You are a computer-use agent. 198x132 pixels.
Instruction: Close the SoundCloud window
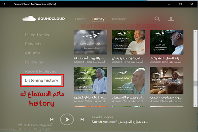pos(192,4)
